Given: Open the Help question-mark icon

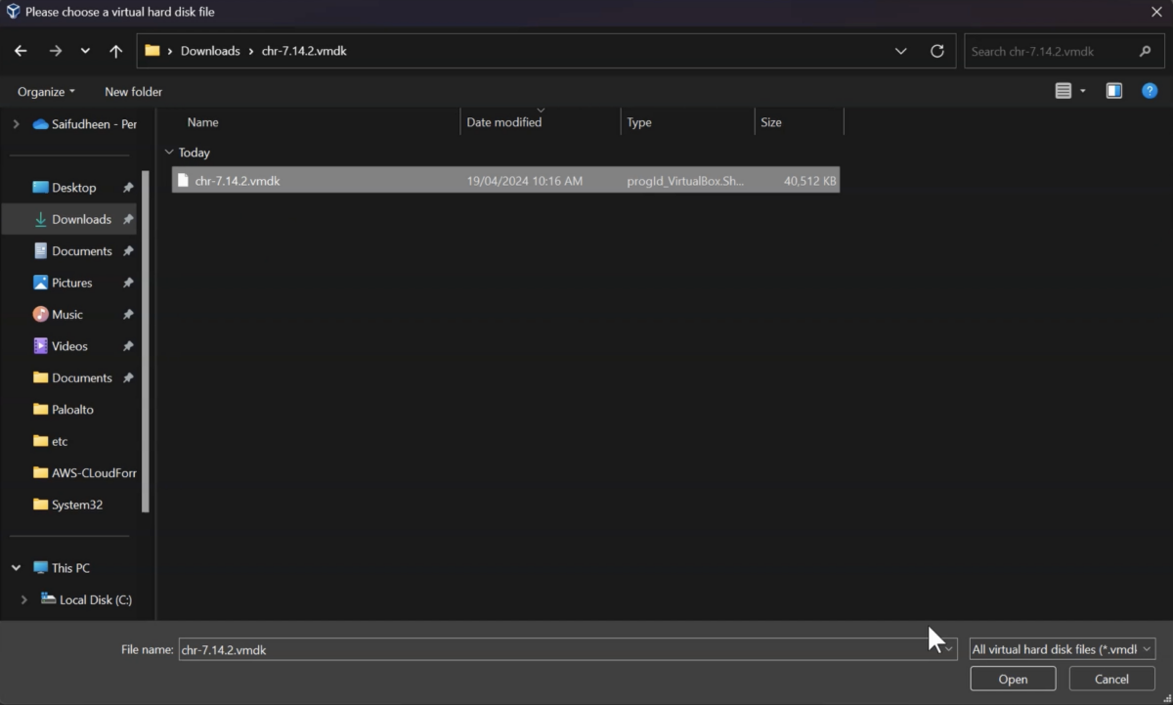Looking at the screenshot, I should pyautogui.click(x=1150, y=91).
